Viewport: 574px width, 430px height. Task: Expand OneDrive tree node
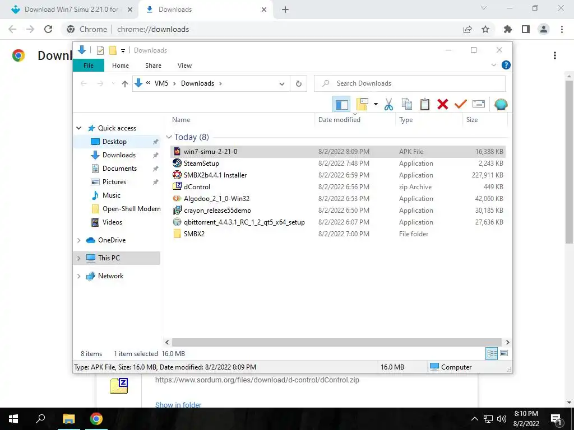(78, 240)
